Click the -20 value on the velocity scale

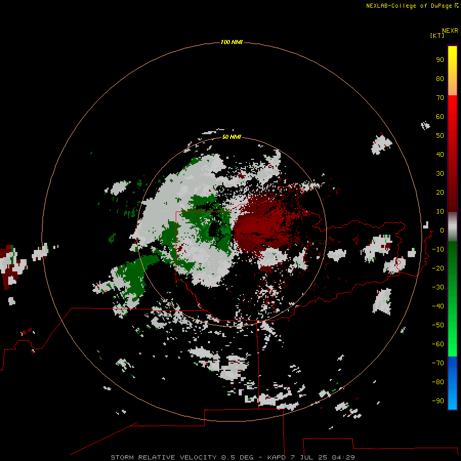(x=438, y=268)
